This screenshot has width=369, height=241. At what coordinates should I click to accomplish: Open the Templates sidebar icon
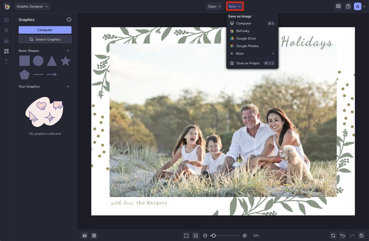point(6,41)
